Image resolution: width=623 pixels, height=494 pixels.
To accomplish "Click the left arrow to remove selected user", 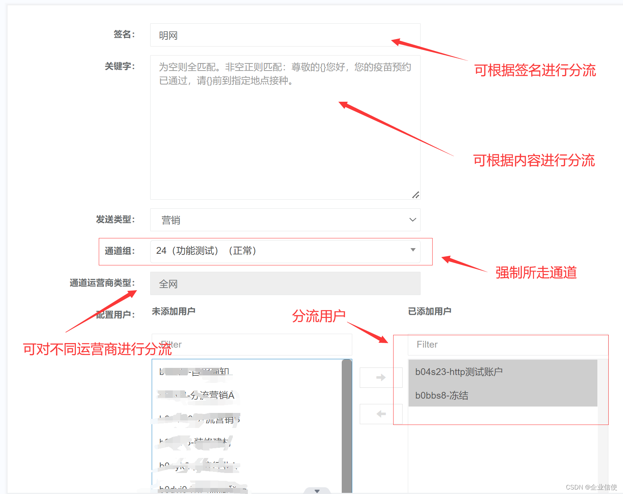I will (x=381, y=414).
